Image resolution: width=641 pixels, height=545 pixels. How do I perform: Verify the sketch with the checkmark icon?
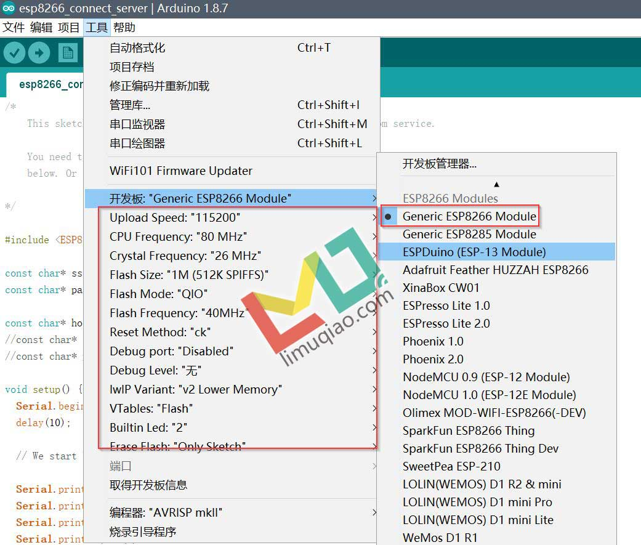14,52
